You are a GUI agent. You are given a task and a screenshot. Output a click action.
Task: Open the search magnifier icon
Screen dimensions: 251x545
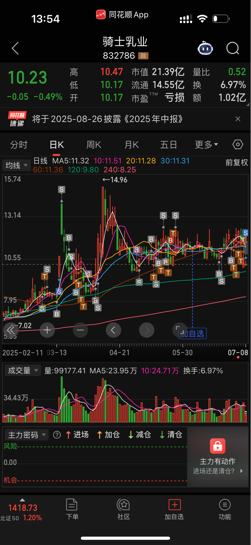[x=233, y=48]
